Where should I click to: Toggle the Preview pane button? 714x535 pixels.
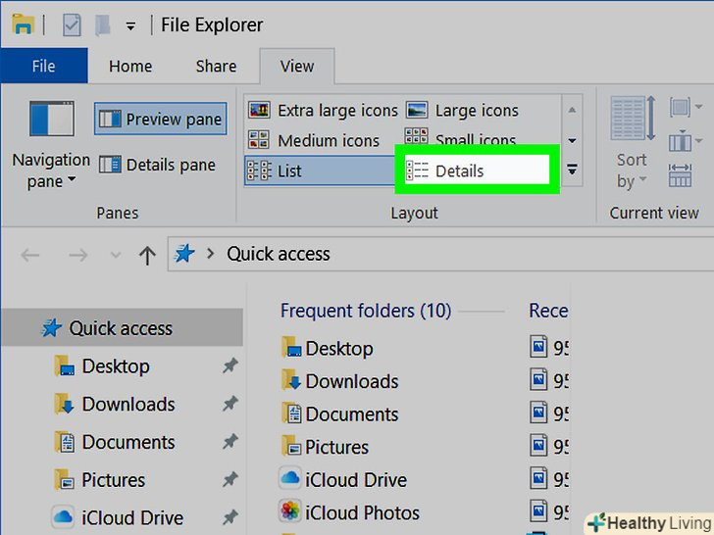coord(160,119)
